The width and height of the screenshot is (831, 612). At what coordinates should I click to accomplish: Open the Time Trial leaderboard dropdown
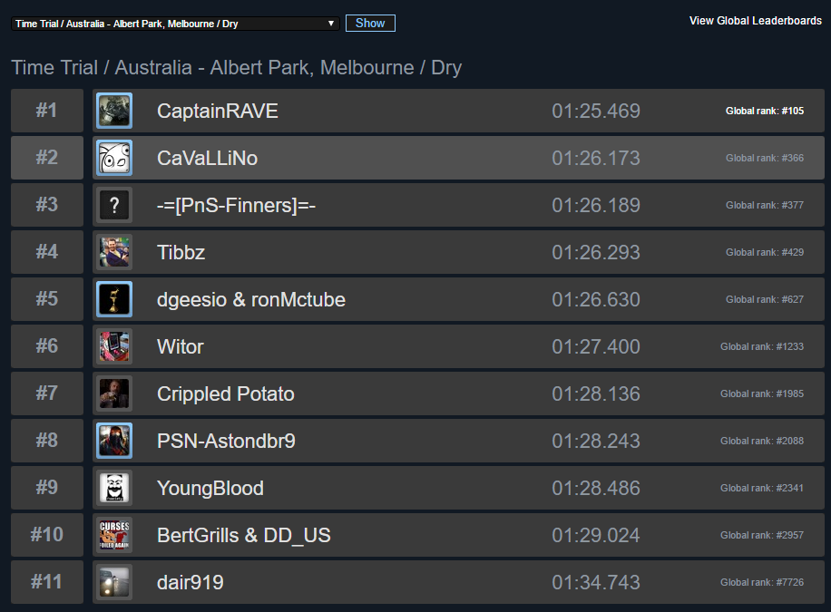pos(175,24)
